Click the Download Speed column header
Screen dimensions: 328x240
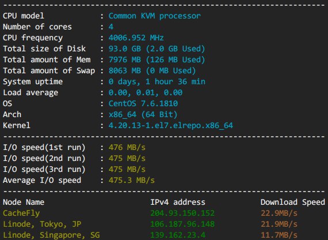click(x=293, y=202)
